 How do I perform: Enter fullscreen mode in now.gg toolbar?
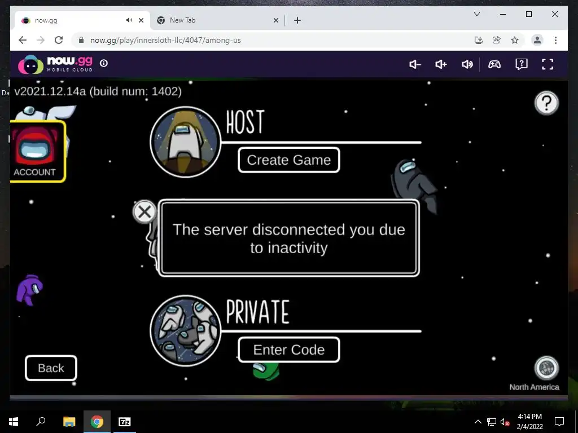pos(548,64)
